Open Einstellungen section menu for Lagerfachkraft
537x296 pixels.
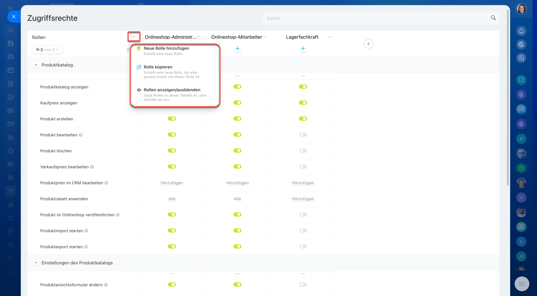[x=303, y=274]
